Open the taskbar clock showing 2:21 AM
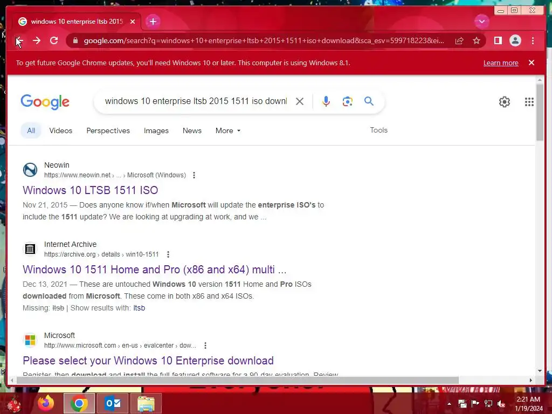 click(x=528, y=404)
